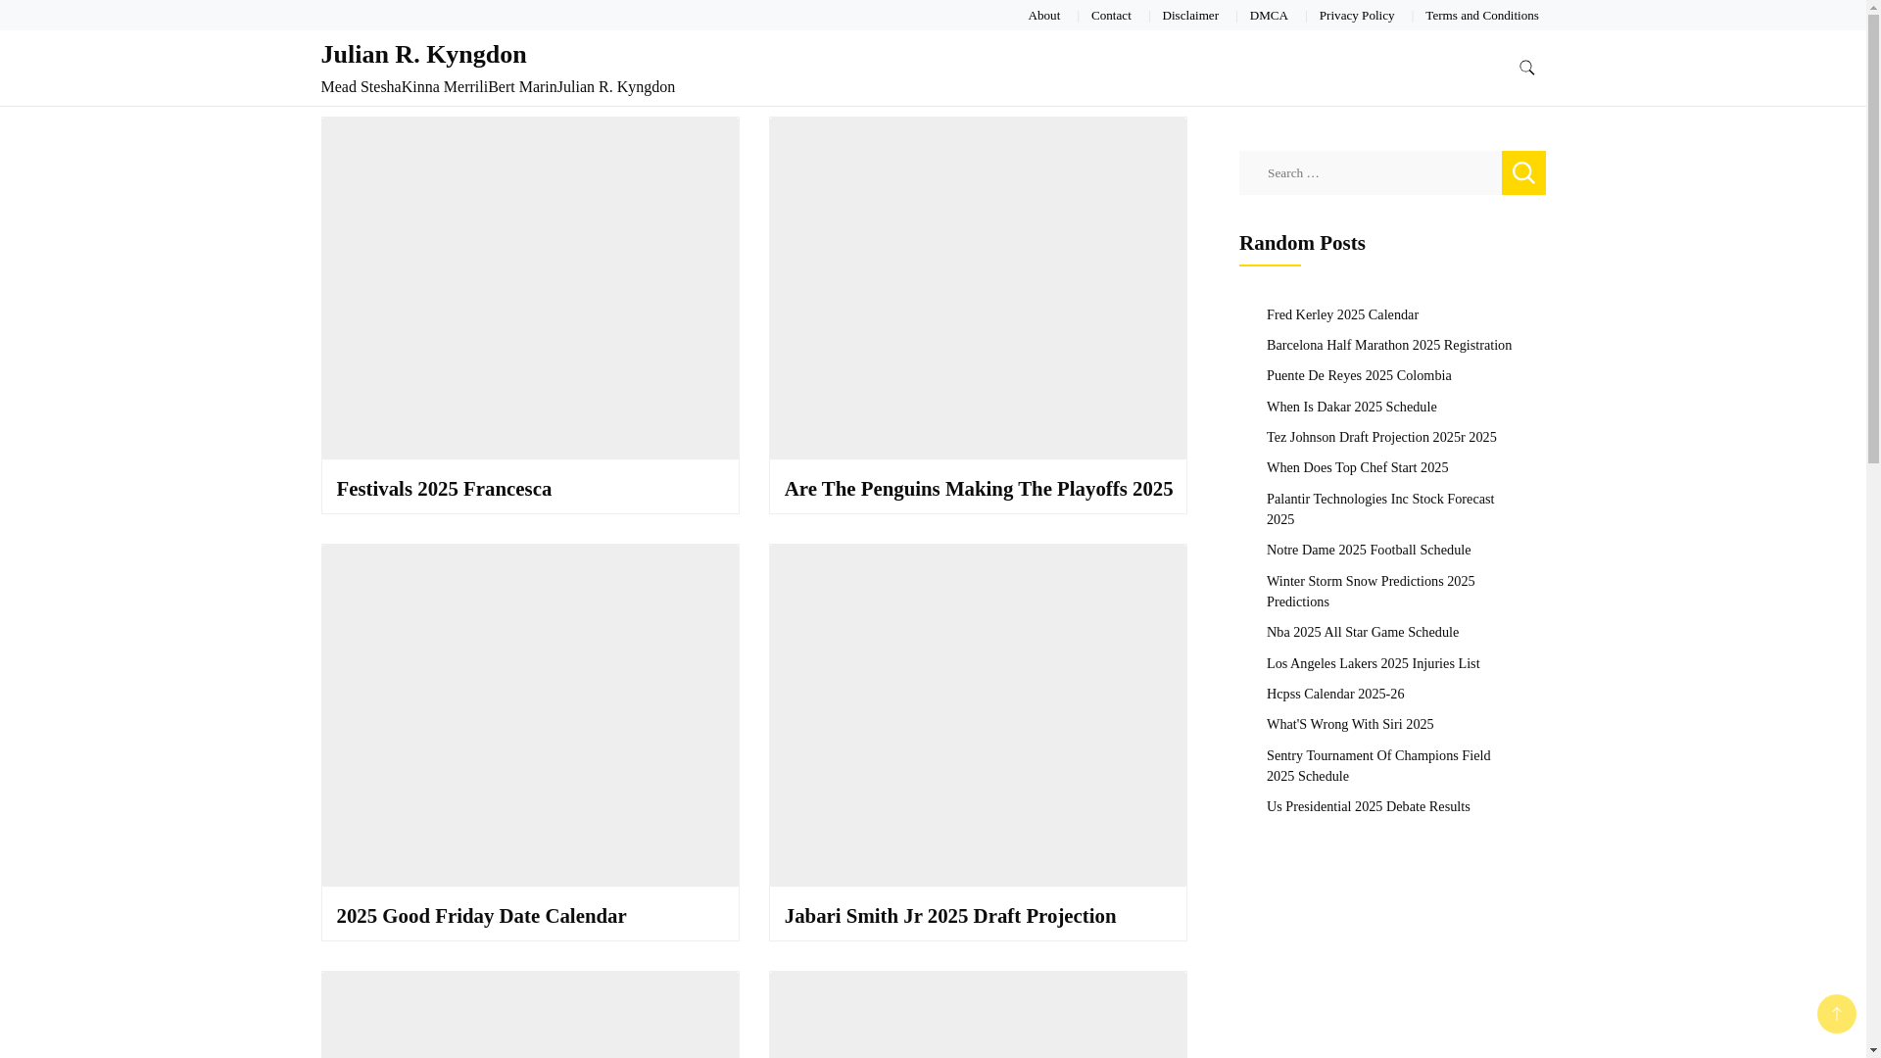Screen dimensions: 1881x1058
Task: Open Fred Kerley 2025 Calendar link
Action: tap(1342, 314)
